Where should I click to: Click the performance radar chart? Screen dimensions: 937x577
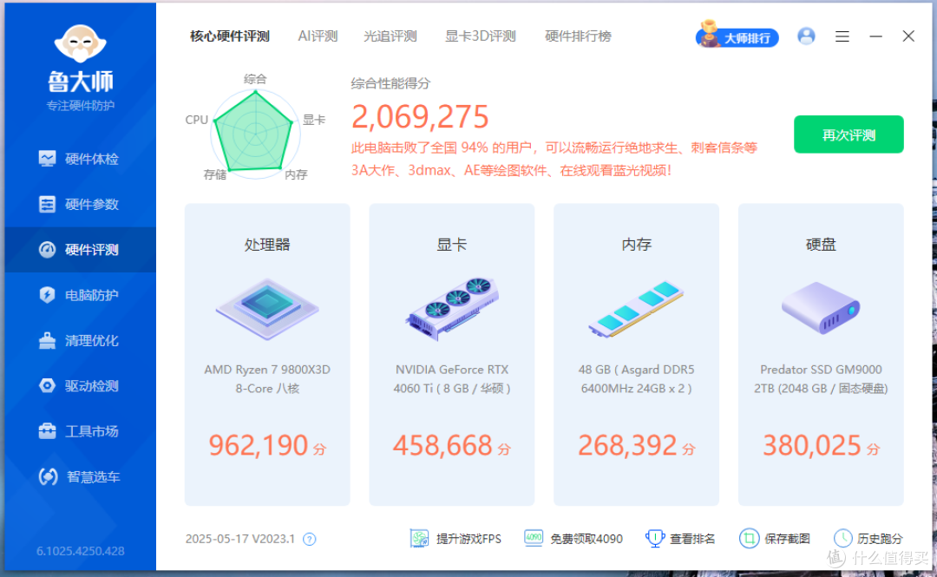(x=254, y=133)
